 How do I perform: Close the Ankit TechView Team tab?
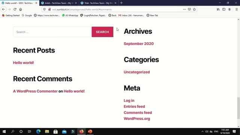[76, 3]
